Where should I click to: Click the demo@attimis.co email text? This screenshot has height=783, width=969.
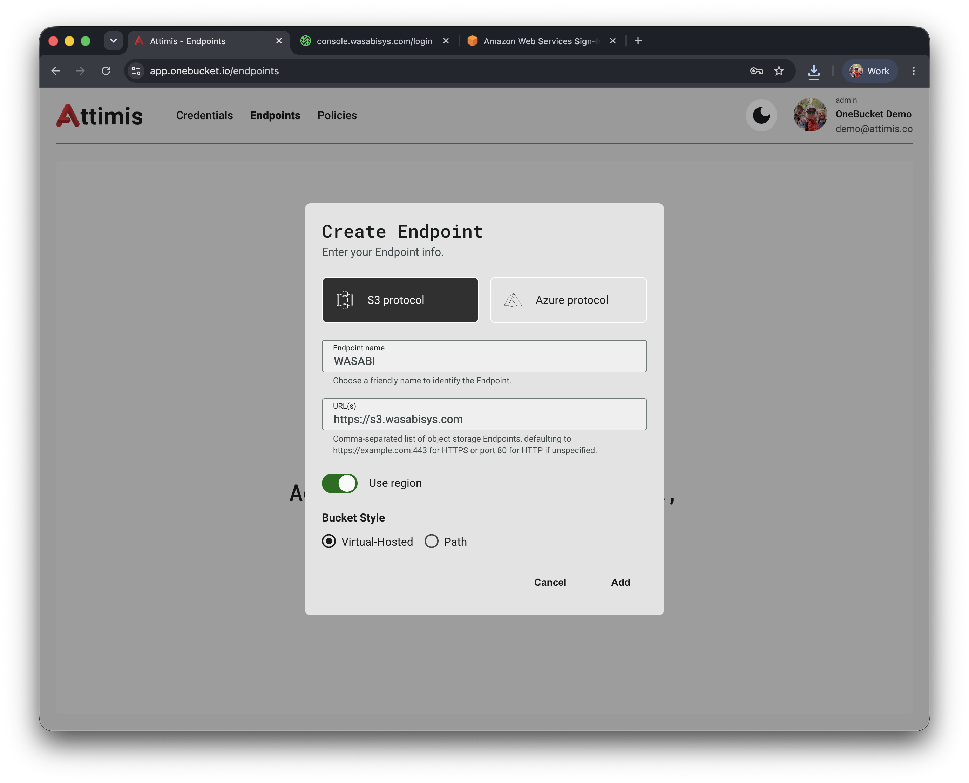click(x=874, y=129)
